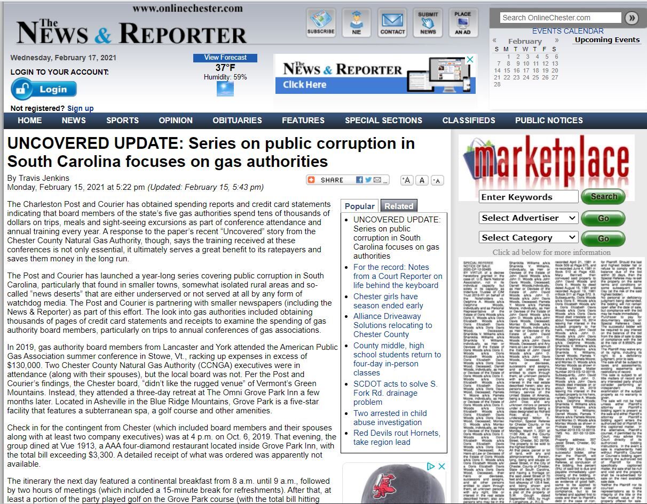
Task: Decrease the article font size
Action: pyautogui.click(x=437, y=180)
